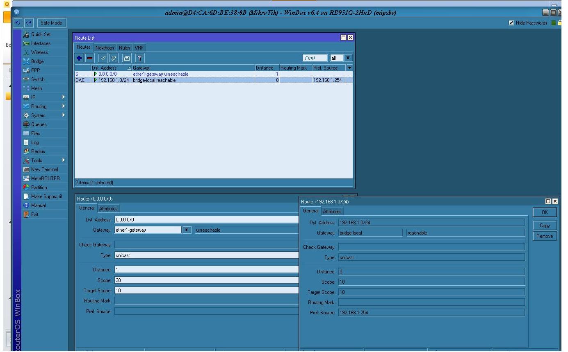Screen dimensions: 568x352
Task: Switch to Rules tab in Route List
Action: (x=124, y=48)
